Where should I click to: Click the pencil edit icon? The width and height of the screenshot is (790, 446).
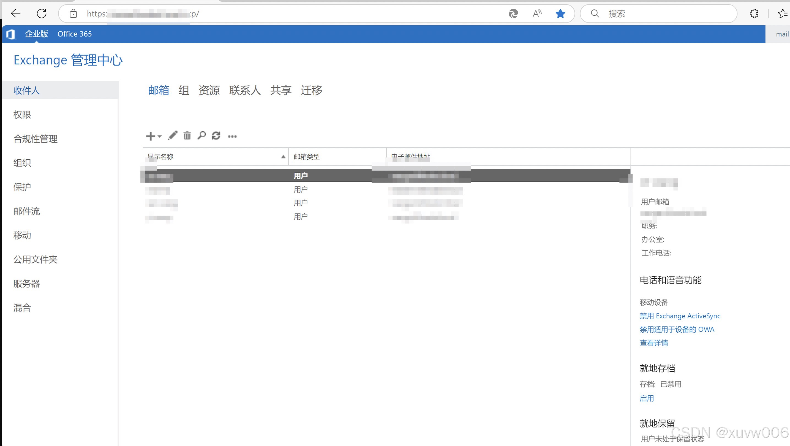(173, 135)
